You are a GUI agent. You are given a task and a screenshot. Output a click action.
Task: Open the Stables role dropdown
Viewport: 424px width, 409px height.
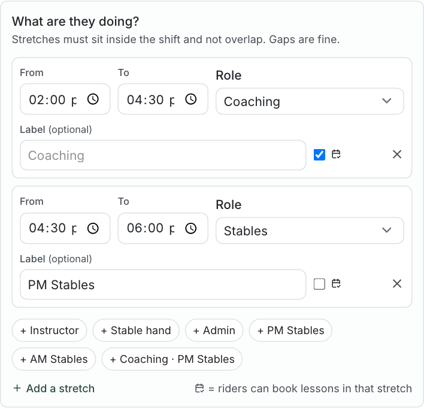click(x=310, y=231)
